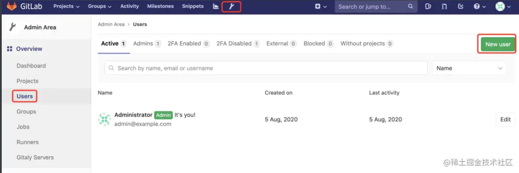This screenshot has width=519, height=173.
Task: Click the Created on column header
Action: 278,93
